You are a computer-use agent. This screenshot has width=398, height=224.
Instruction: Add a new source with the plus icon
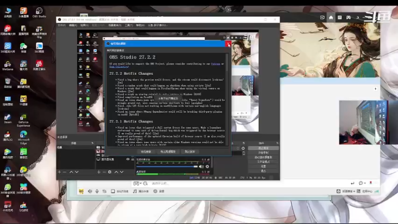click(99, 172)
